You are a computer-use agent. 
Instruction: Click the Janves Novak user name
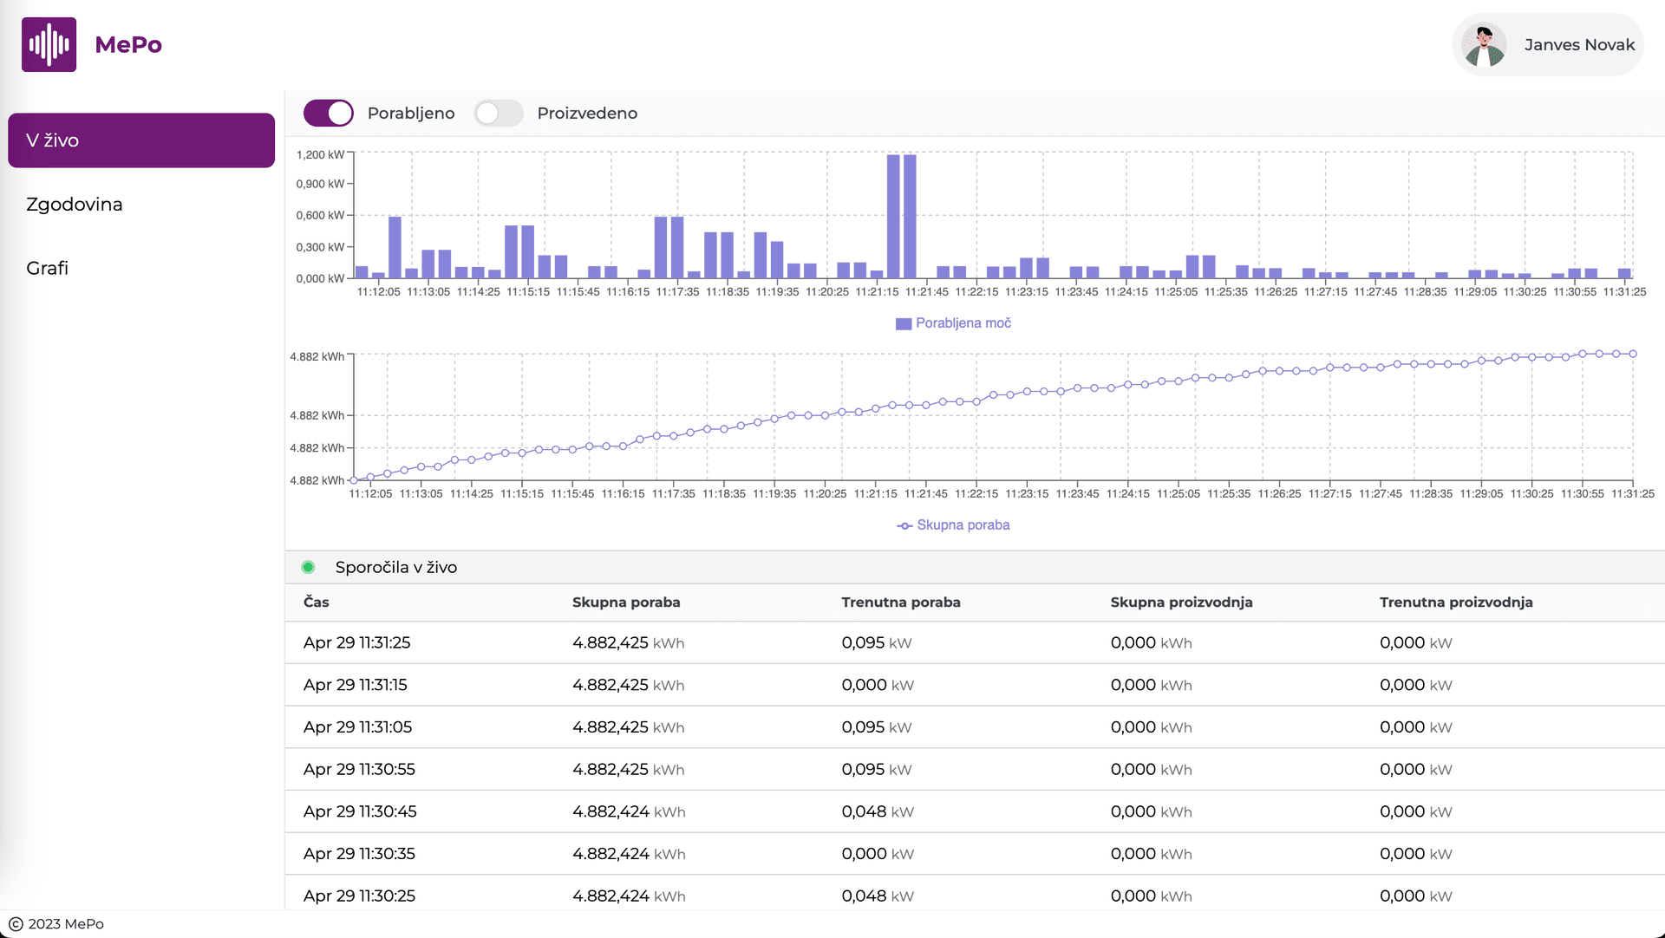coord(1579,45)
